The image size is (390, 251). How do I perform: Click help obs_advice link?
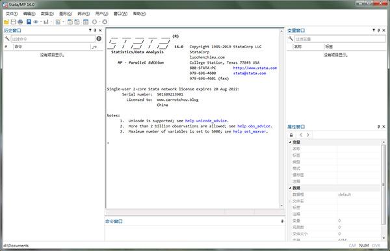[x=254, y=126]
